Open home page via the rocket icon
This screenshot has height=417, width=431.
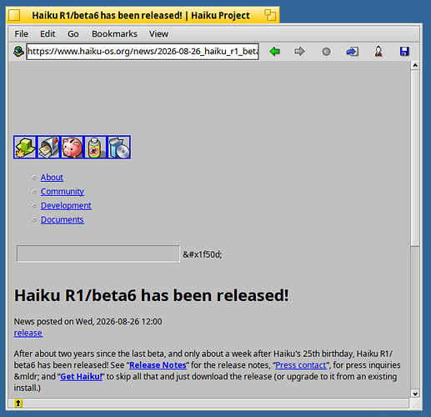tap(378, 52)
